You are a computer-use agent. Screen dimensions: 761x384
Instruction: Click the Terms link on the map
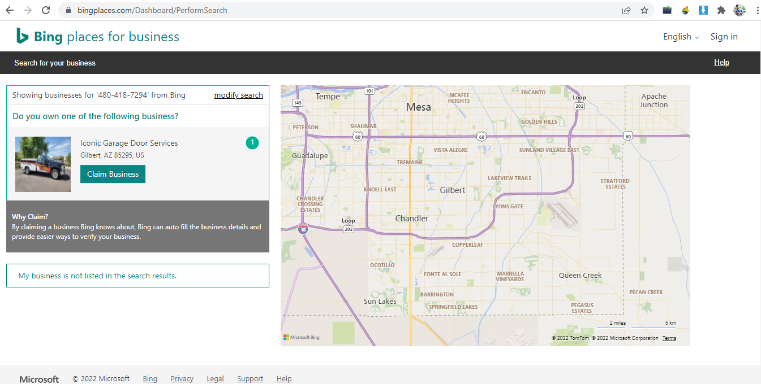669,338
